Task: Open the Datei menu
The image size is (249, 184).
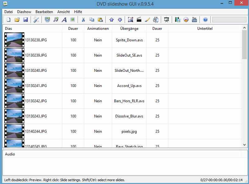Action: 8,11
